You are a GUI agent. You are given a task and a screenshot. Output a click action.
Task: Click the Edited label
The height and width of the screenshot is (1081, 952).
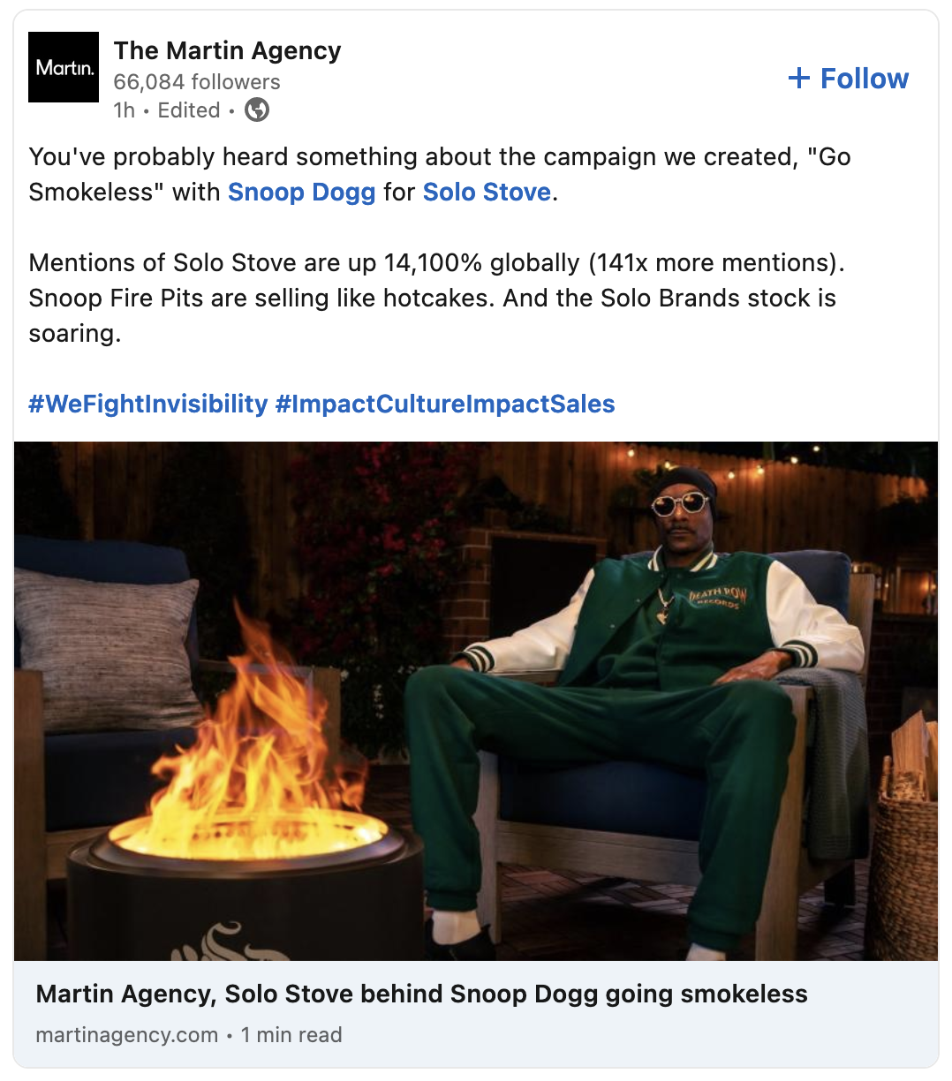[188, 110]
